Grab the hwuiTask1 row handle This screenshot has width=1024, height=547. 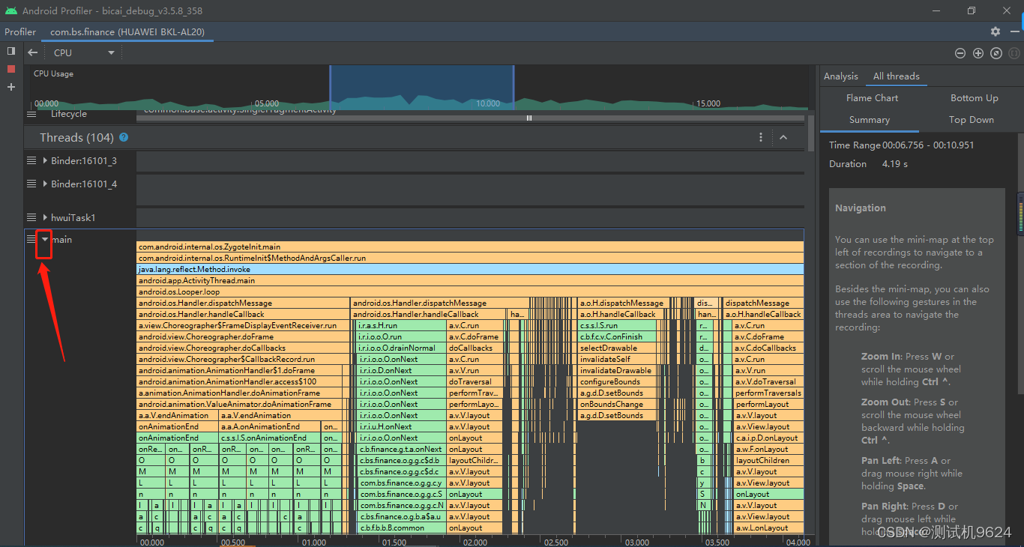(31, 217)
